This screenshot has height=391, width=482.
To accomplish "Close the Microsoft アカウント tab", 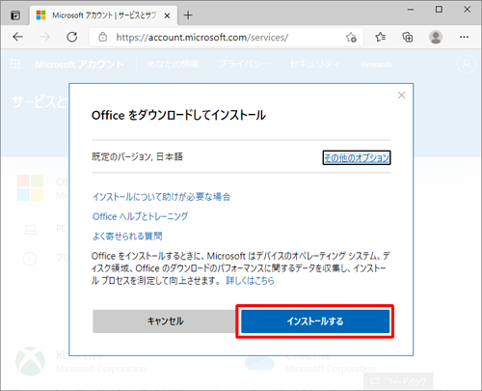I will tap(167, 15).
